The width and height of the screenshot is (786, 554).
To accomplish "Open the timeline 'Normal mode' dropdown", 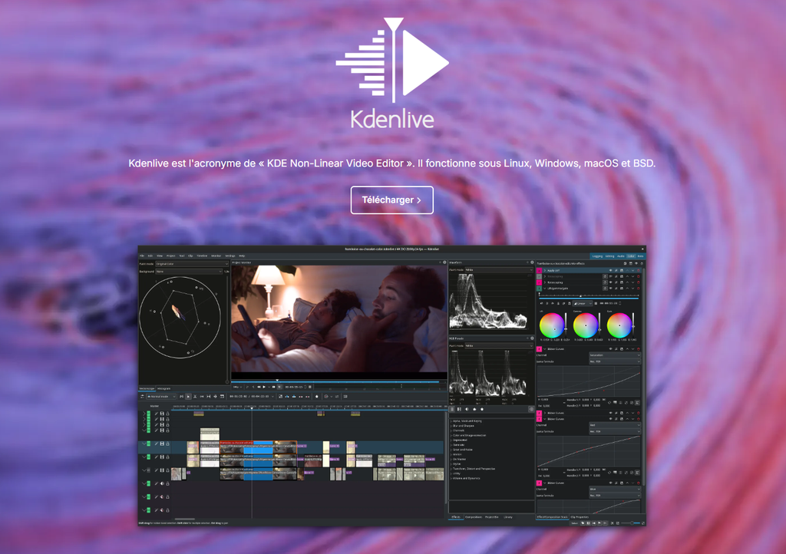I will tap(161, 396).
